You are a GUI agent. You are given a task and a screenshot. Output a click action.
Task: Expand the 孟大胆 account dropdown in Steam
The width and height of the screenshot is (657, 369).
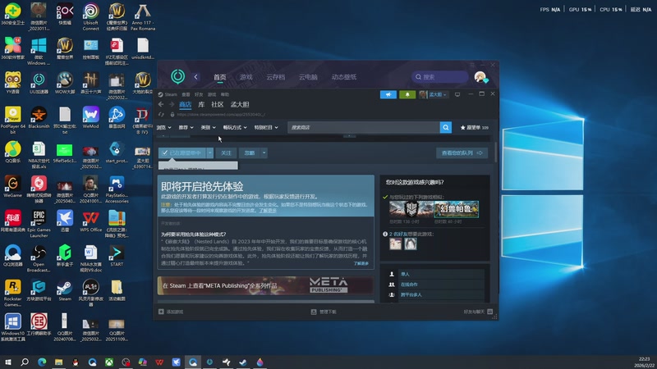coord(434,94)
